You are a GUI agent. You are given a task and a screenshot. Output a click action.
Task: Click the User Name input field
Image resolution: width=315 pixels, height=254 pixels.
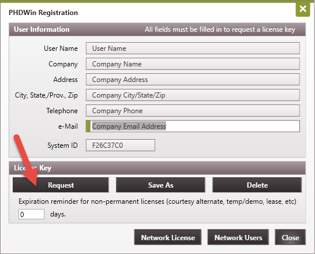[x=193, y=48]
